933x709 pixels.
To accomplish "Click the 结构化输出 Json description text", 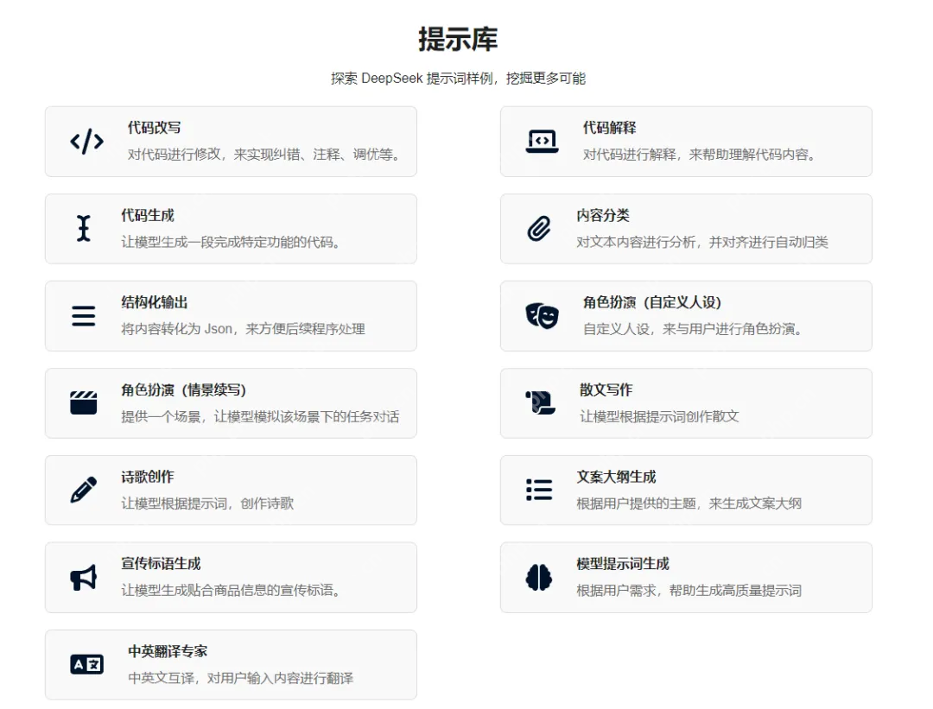I will pyautogui.click(x=243, y=329).
